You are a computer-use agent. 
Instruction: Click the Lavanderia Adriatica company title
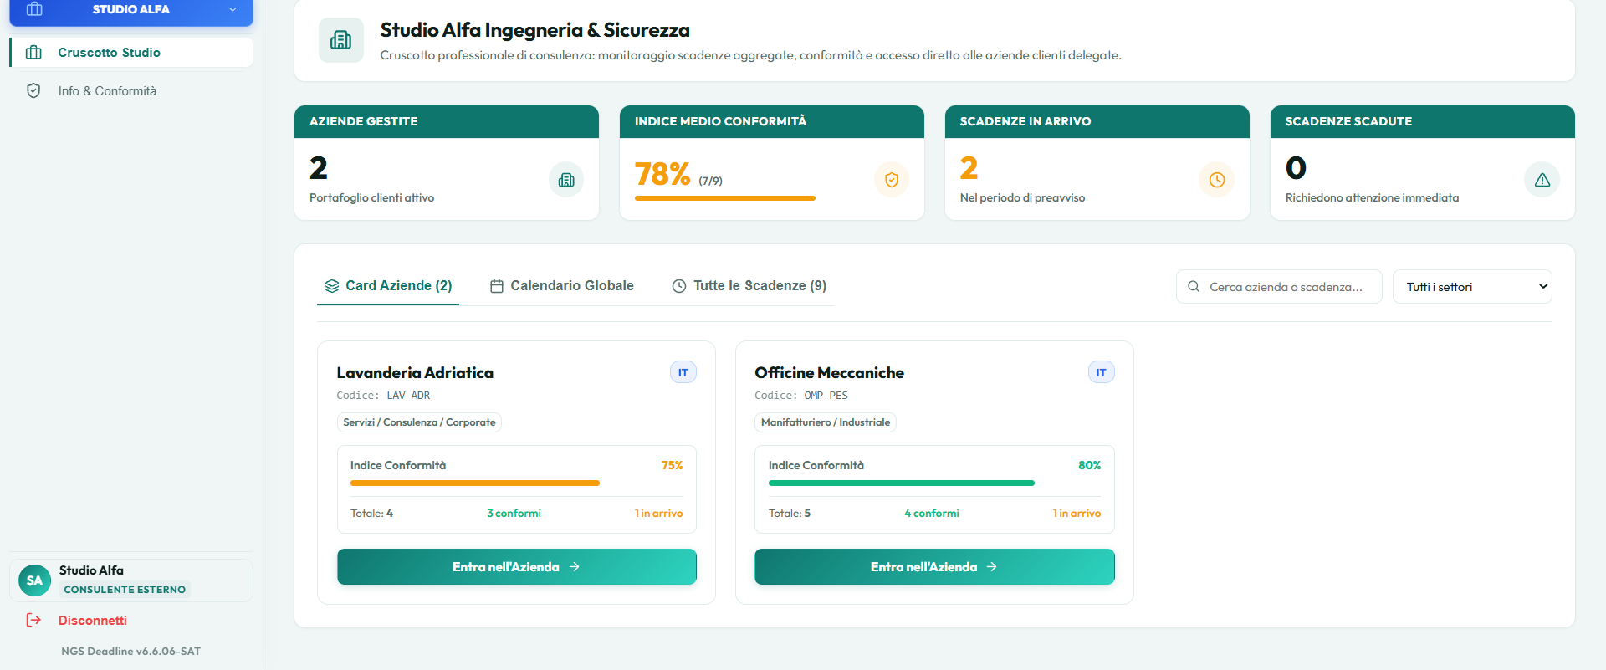pos(415,373)
